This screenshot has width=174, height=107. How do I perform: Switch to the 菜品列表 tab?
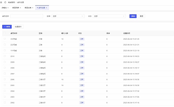pos(16,8)
